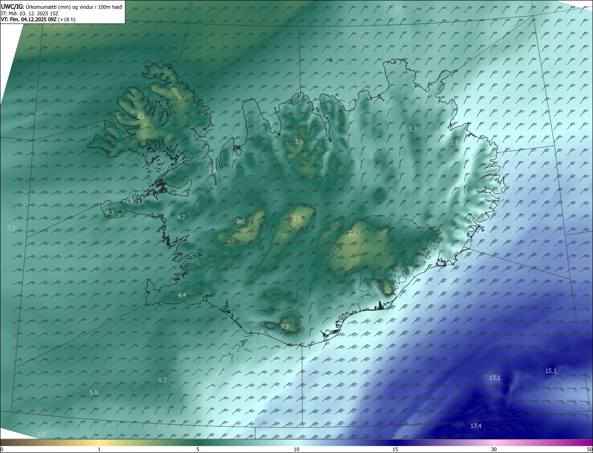Select the 3.1 value label over the Westfjords

point(141,117)
